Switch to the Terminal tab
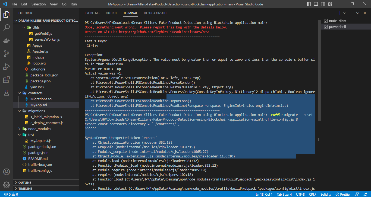The width and height of the screenshot is (371, 197). [130, 13]
